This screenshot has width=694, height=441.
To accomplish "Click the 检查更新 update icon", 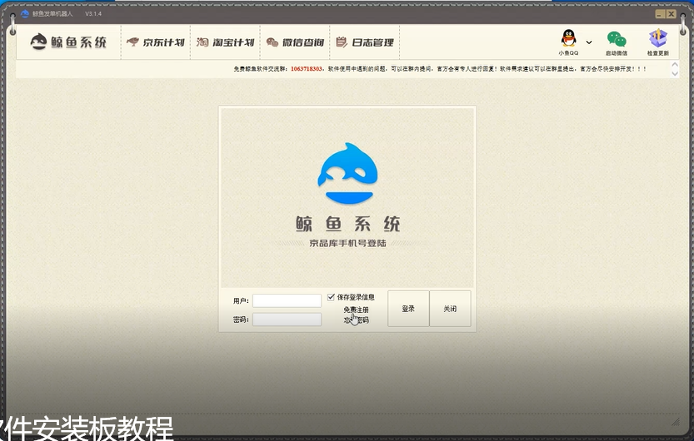I will coord(657,39).
